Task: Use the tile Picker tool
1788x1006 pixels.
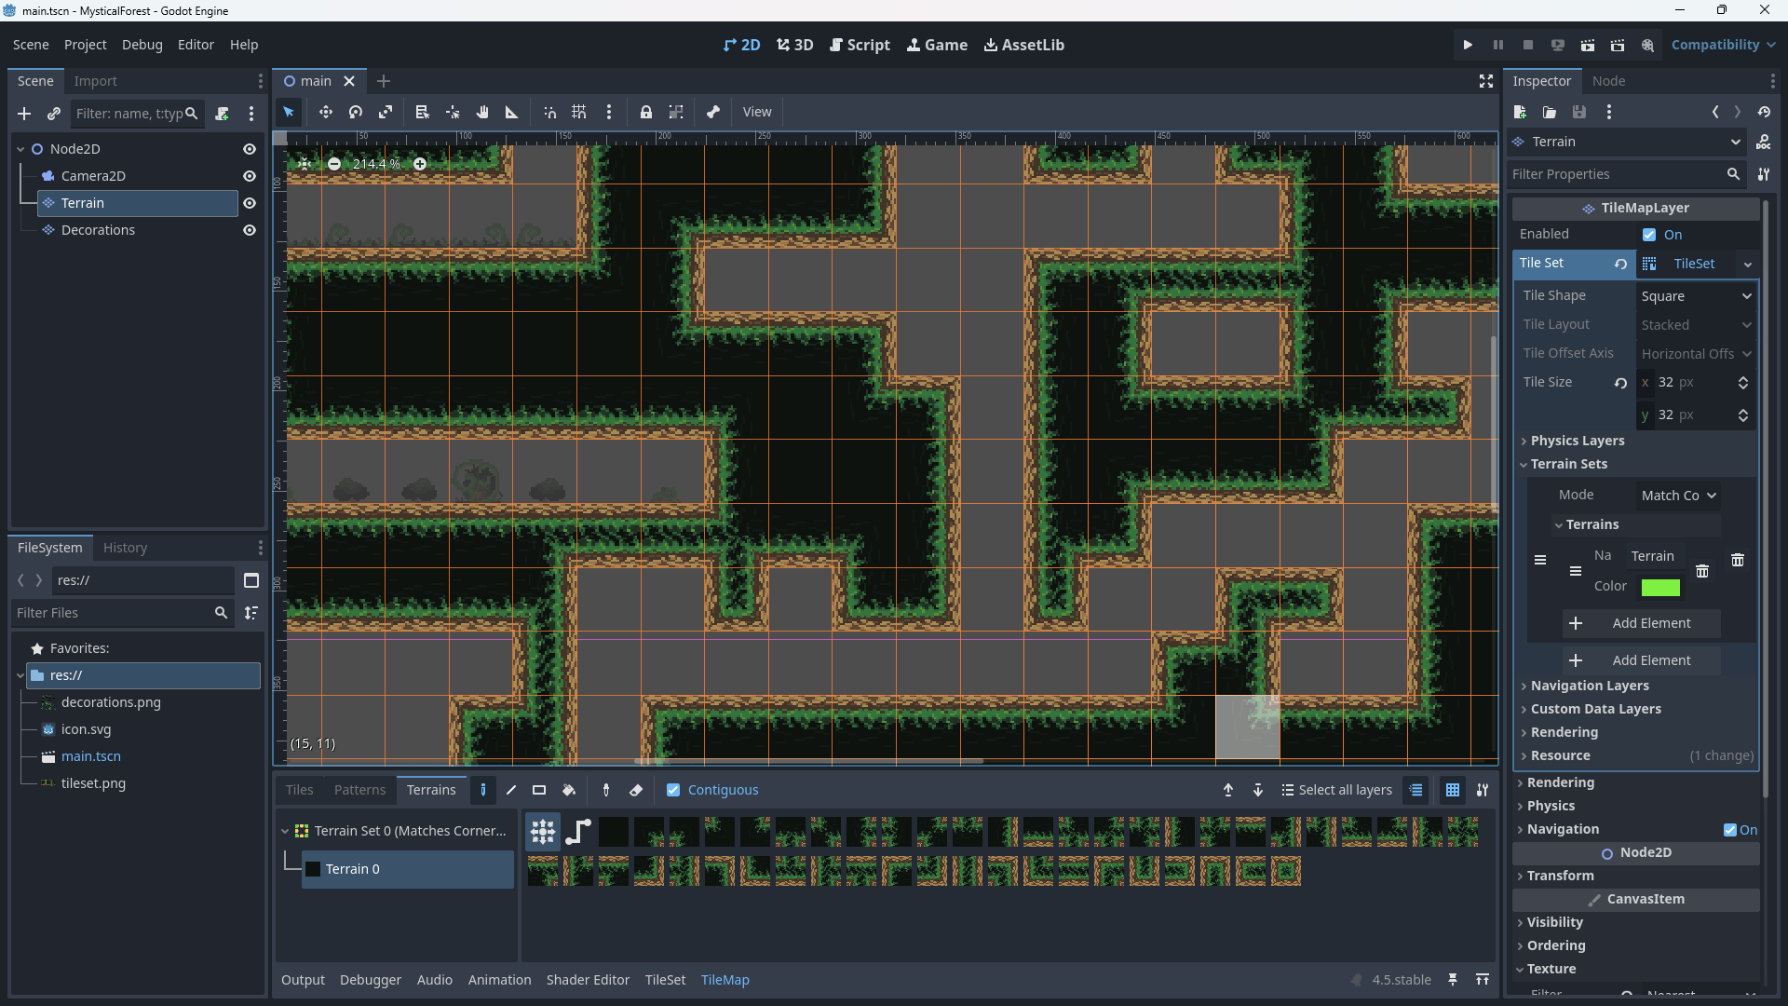Action: [x=606, y=790]
